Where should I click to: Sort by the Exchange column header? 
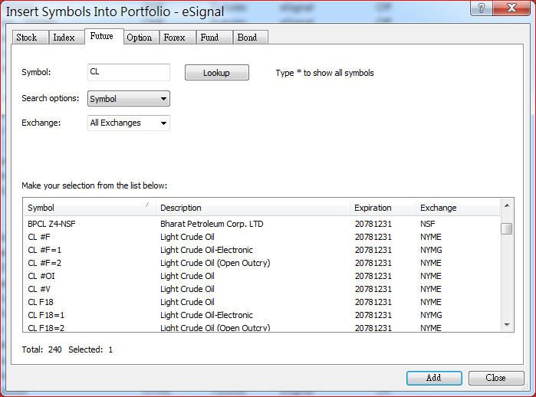[x=458, y=208]
